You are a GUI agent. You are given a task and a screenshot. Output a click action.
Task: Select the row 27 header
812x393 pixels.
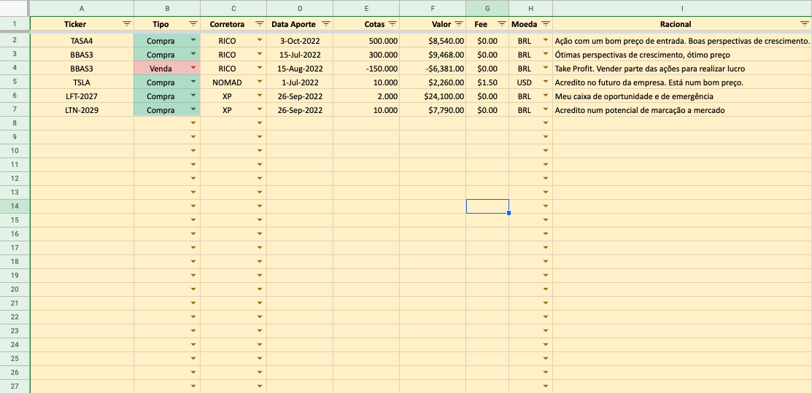(15, 386)
